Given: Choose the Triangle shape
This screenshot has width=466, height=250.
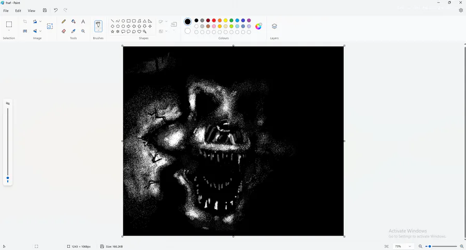Looking at the screenshot, I should [x=144, y=21].
